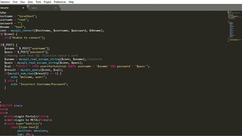This screenshot has width=242, height=136.
Task: Click the "localhost" string value
Action: (26, 16)
